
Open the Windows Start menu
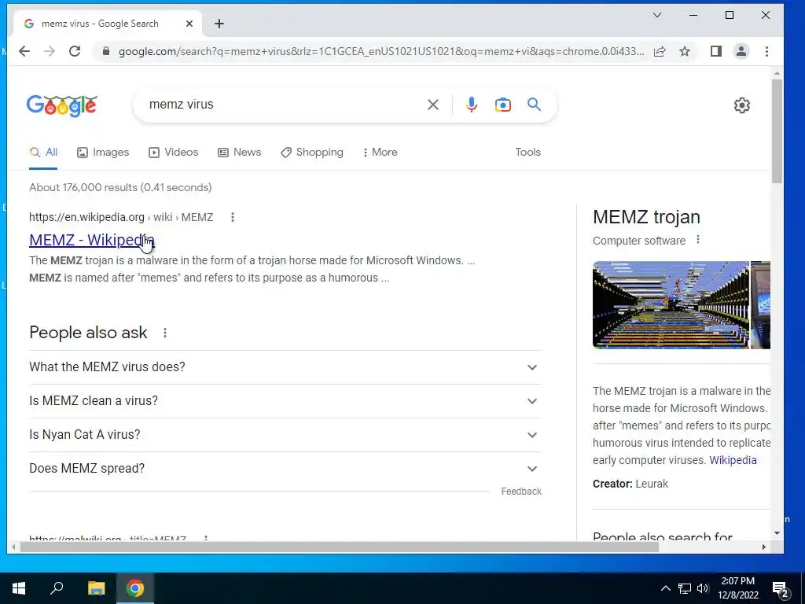coord(19,588)
